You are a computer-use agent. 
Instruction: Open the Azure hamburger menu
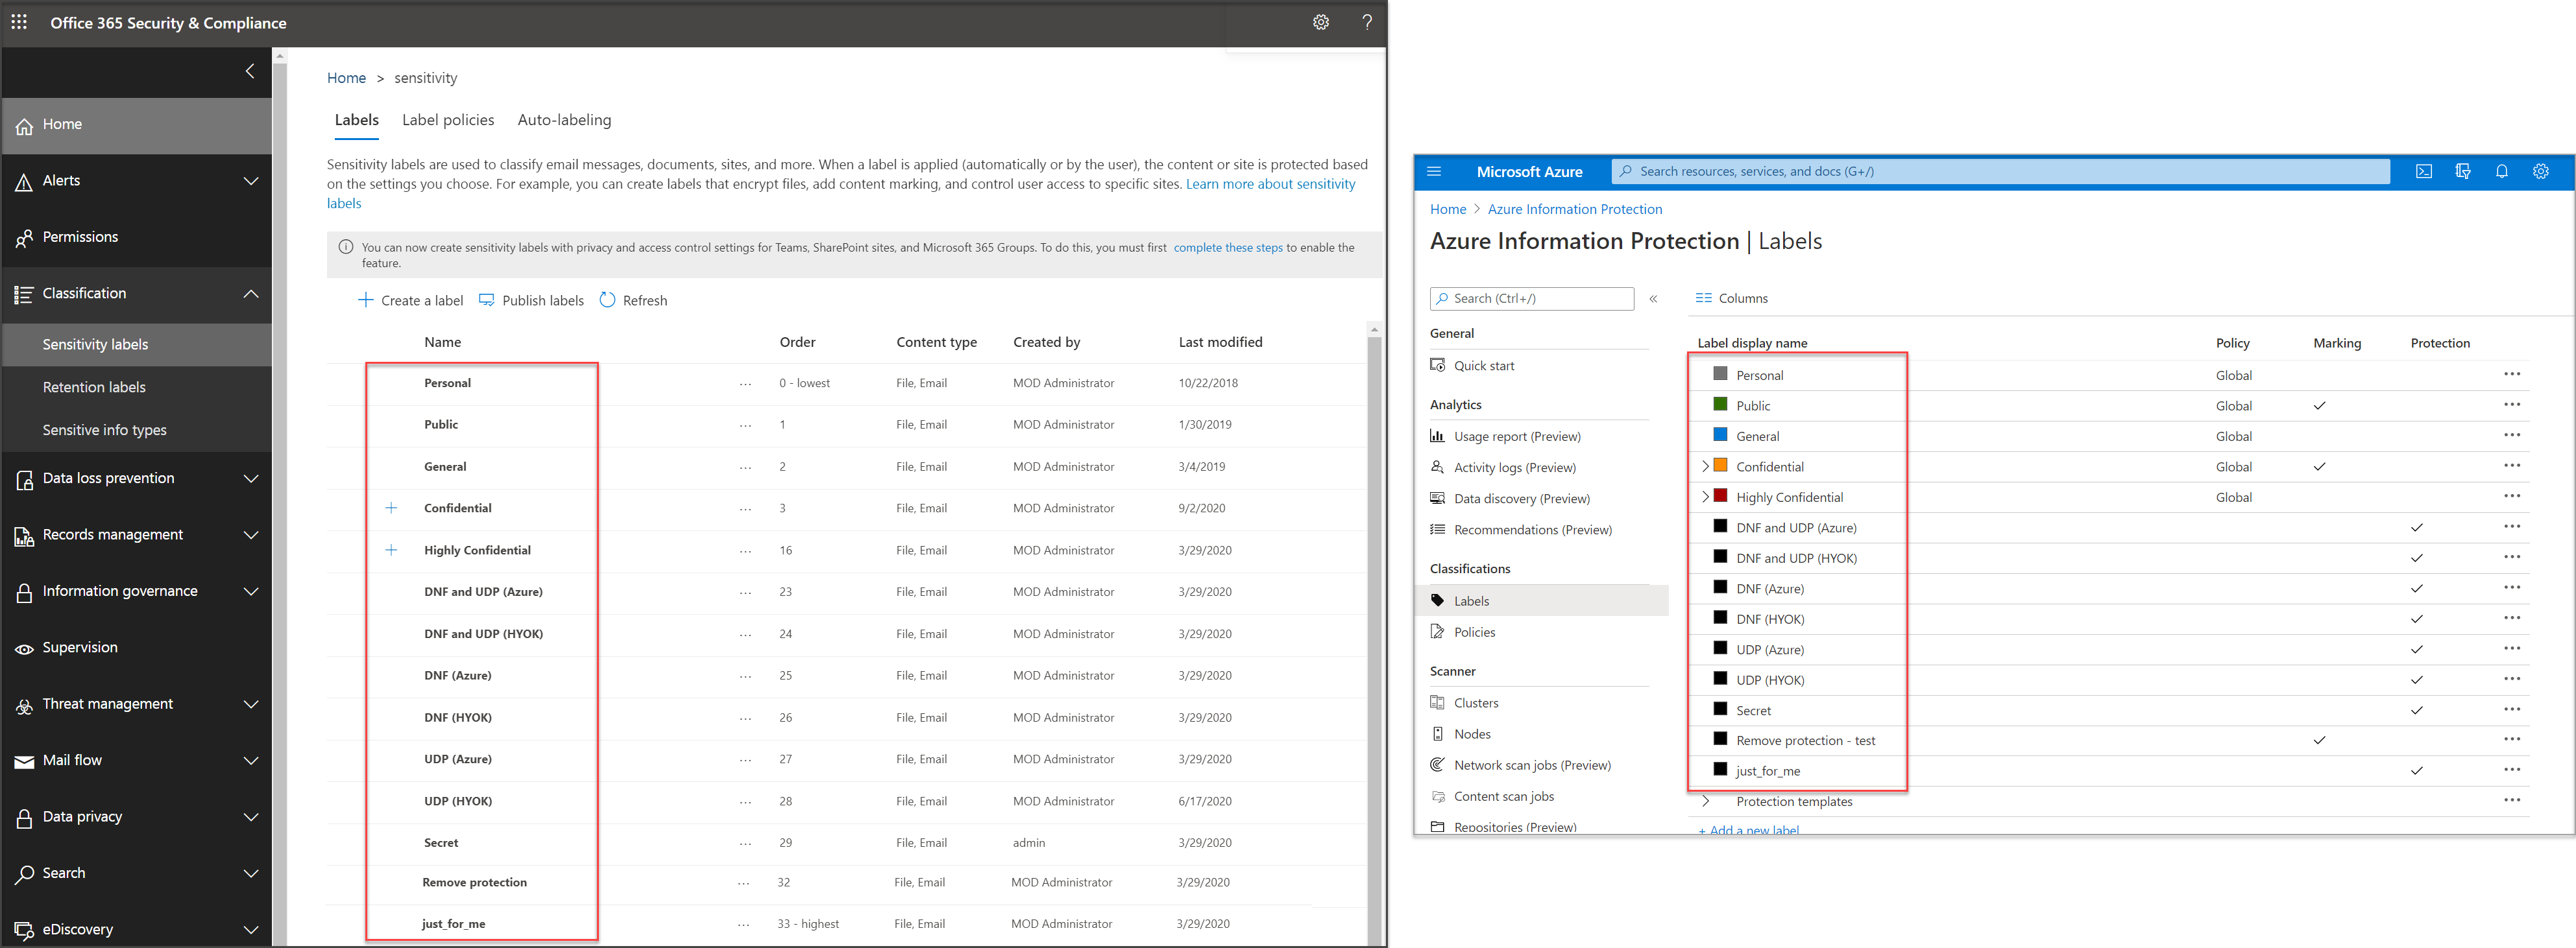(1434, 172)
